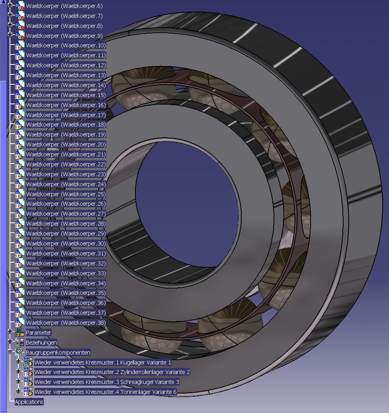Click the Waelzkoerper.34 deactivated part icon
The height and width of the screenshot is (413, 389).
click(20, 283)
